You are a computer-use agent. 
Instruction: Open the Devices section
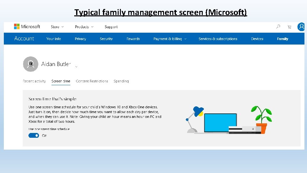(x=257, y=39)
